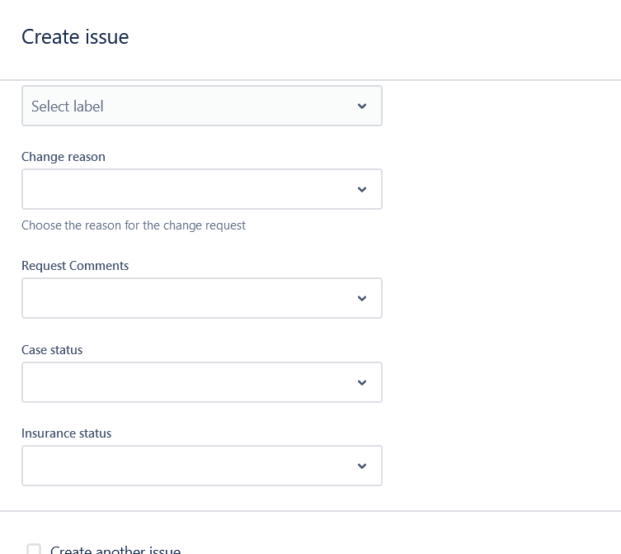Viewport: 621px width, 554px height.
Task: Click the Request Comments chevron arrow
Action: [x=362, y=299]
